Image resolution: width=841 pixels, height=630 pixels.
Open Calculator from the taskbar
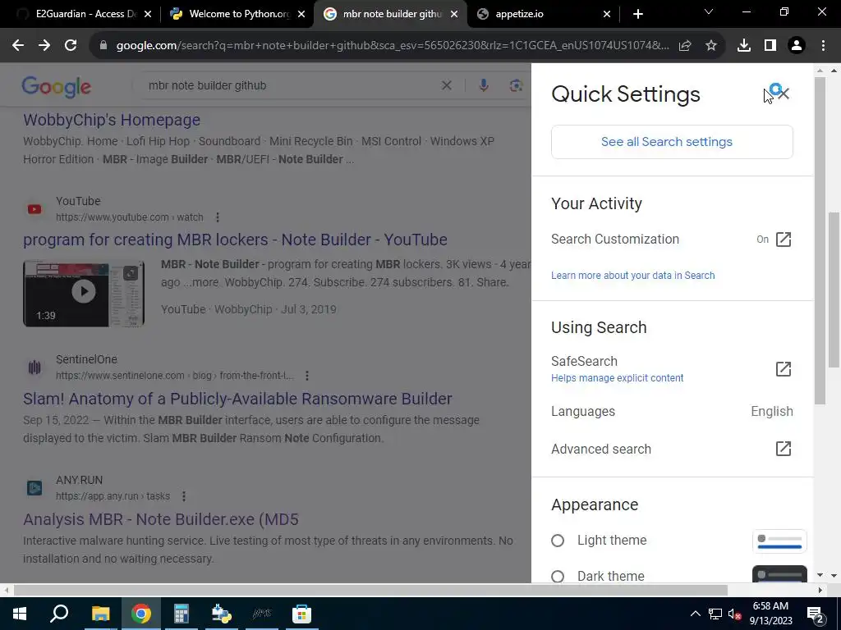click(x=182, y=614)
